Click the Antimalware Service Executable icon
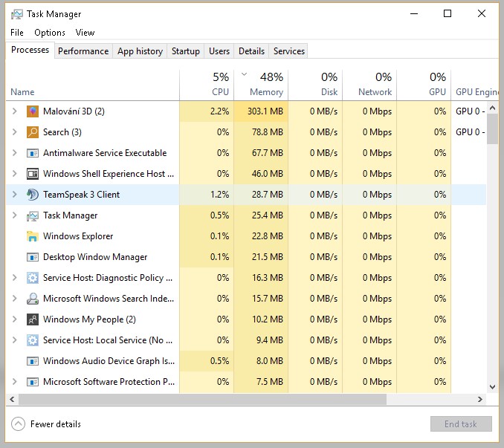 point(33,153)
